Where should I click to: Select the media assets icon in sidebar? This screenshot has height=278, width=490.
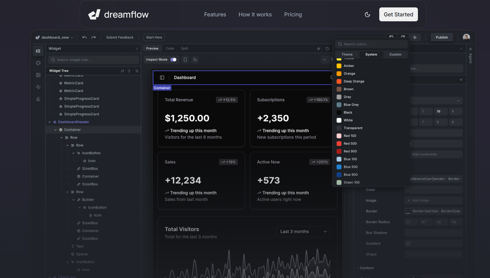pos(38,75)
